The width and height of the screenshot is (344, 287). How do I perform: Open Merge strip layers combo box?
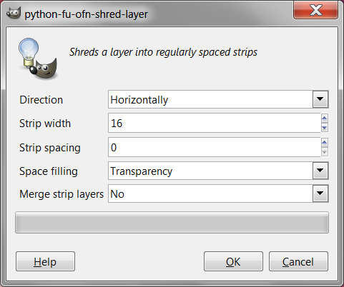(218, 193)
